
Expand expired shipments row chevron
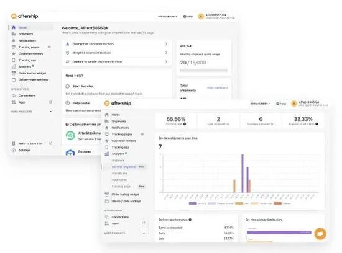[x=166, y=53]
